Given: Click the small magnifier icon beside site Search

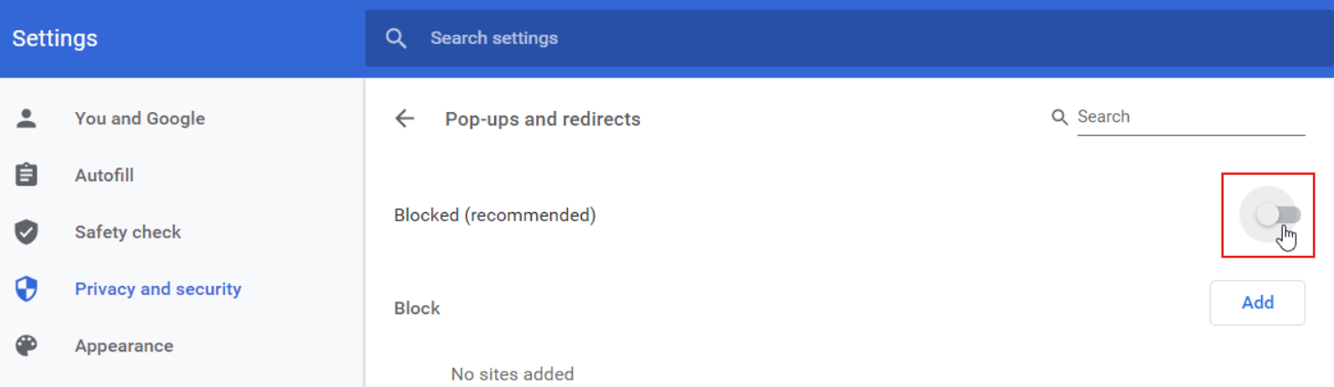Looking at the screenshot, I should [x=1060, y=117].
